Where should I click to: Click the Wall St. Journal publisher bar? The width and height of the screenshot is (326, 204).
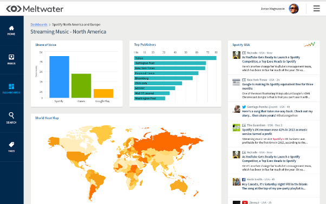pos(152,93)
